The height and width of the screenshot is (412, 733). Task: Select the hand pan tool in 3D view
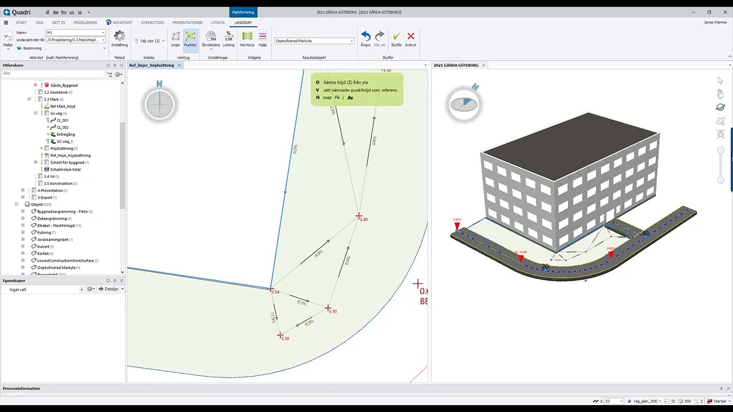pyautogui.click(x=720, y=94)
